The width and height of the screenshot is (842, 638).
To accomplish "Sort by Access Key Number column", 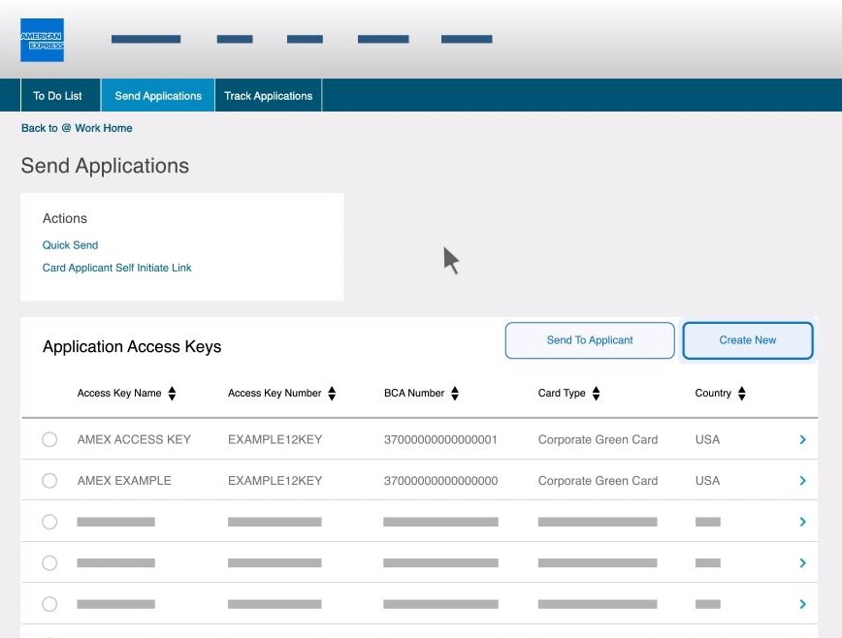I will pos(332,394).
